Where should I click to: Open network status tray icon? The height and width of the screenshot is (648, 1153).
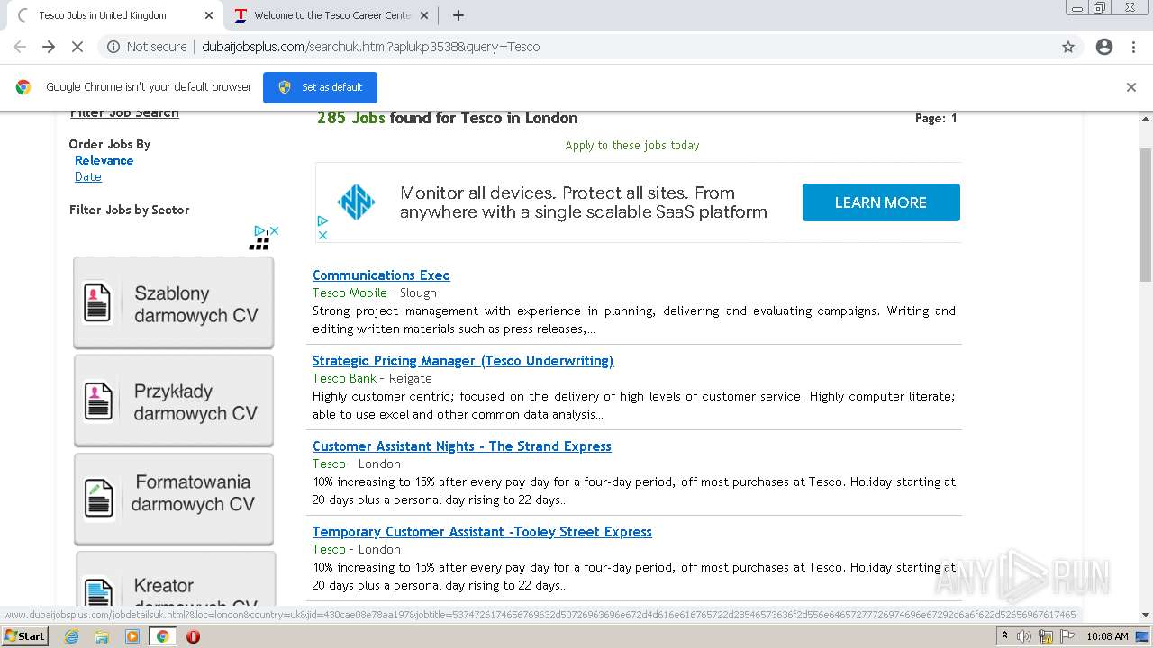click(1046, 636)
